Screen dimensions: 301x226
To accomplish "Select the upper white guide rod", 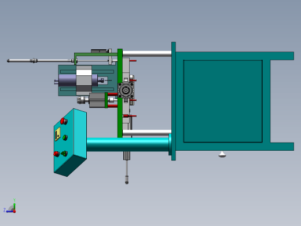I will click(147, 54).
